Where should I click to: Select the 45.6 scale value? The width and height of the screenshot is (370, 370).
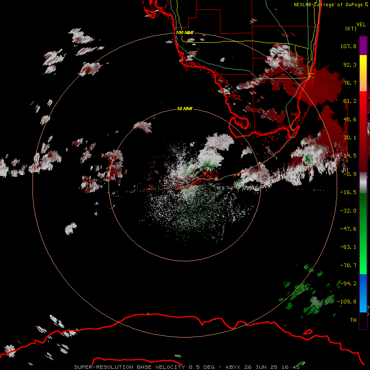click(x=350, y=119)
